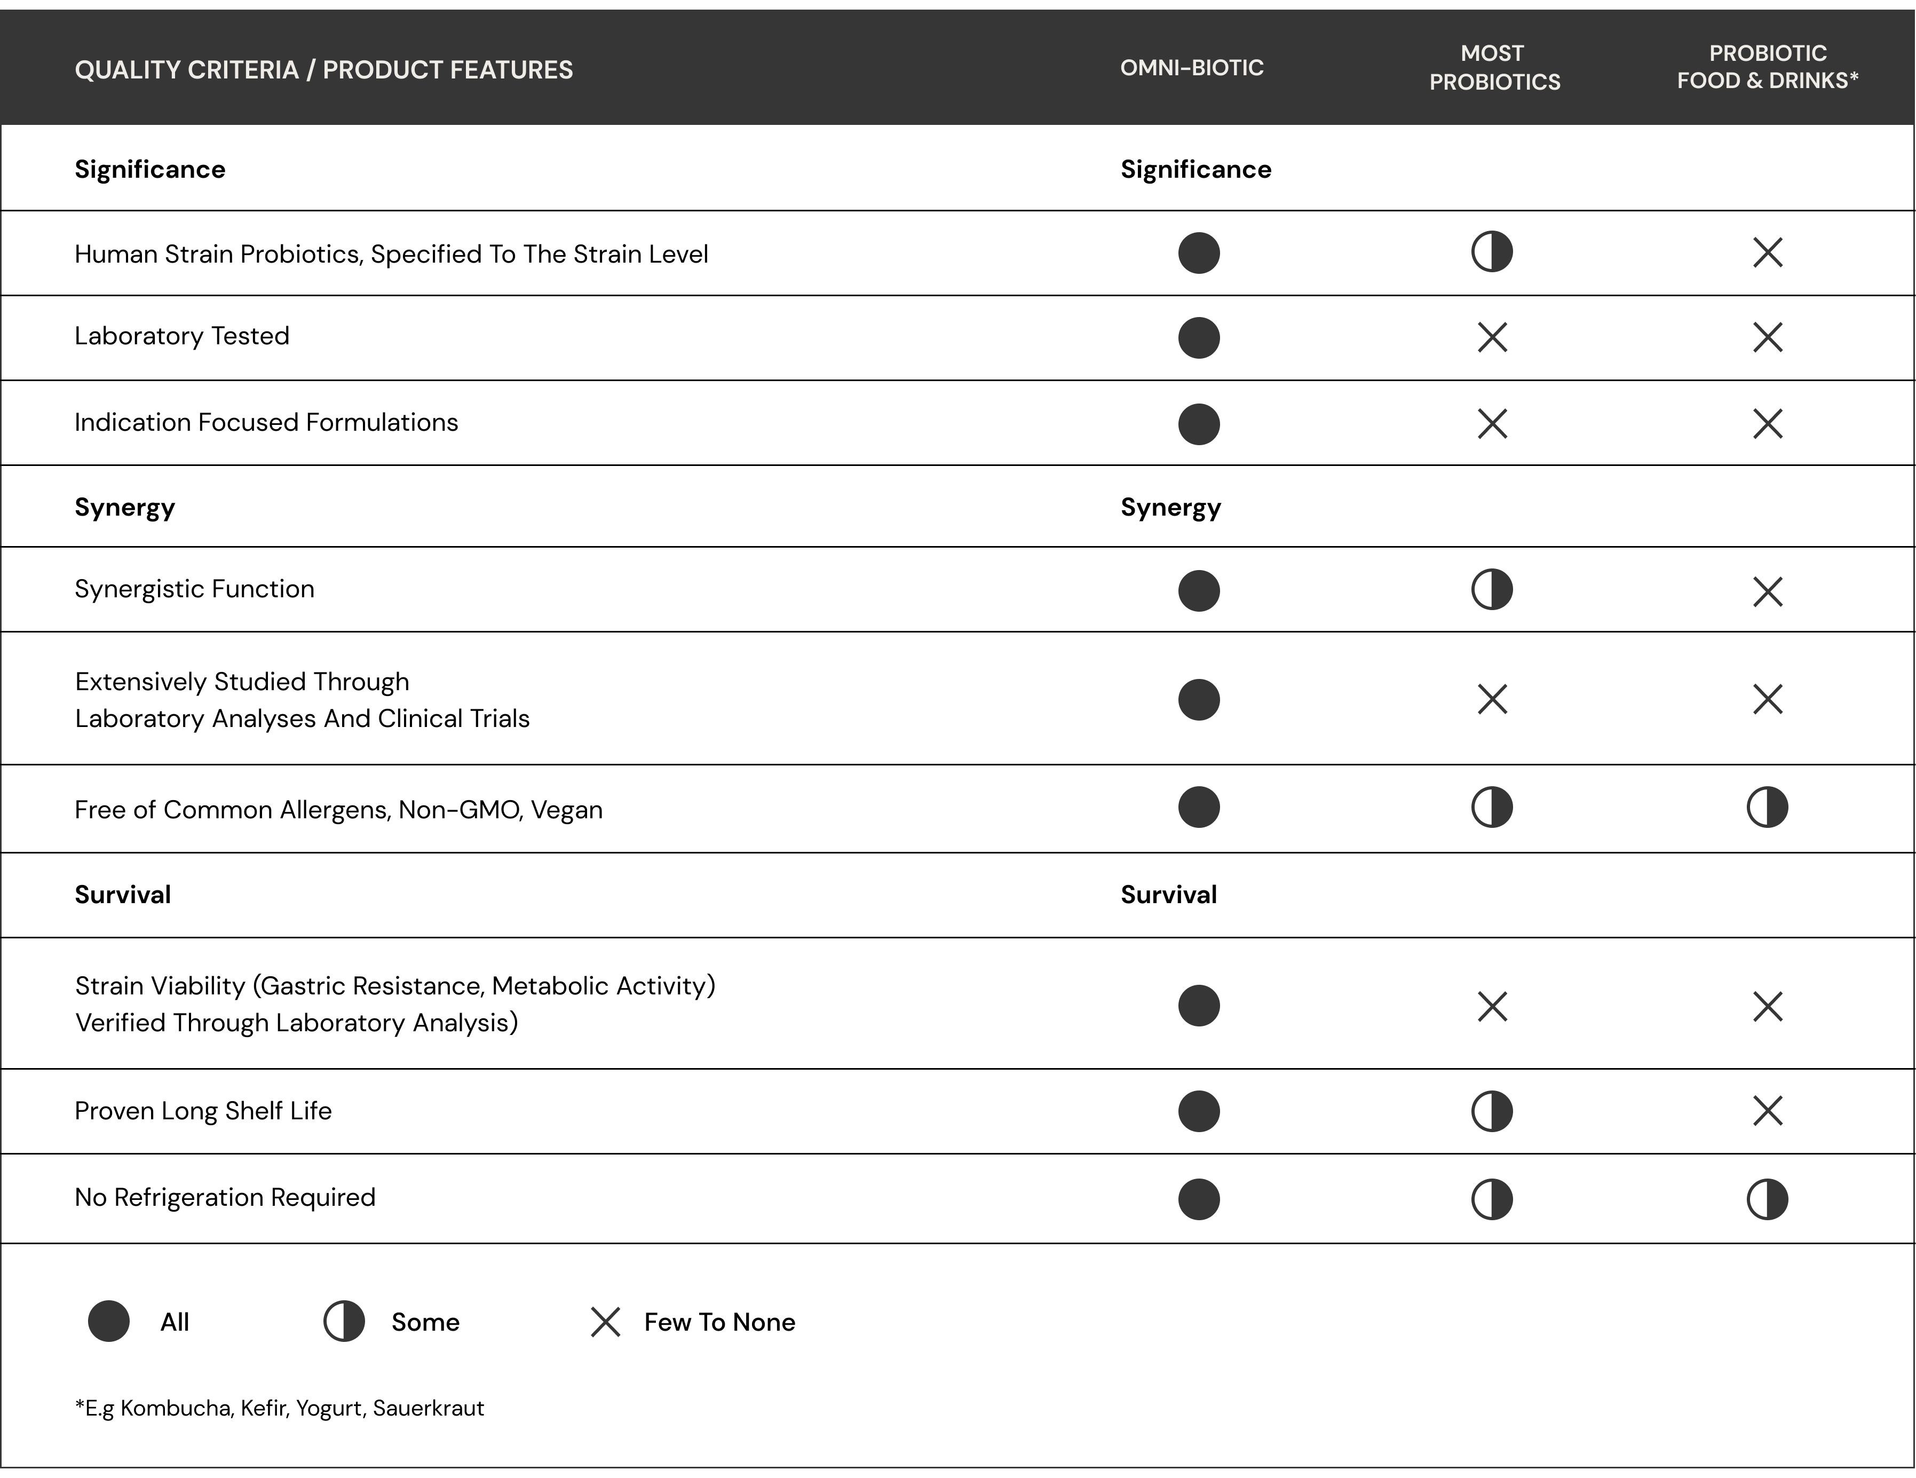1916x1478 pixels.
Task: Click the Quality Criteria / Product Features header
Action: coord(323,69)
